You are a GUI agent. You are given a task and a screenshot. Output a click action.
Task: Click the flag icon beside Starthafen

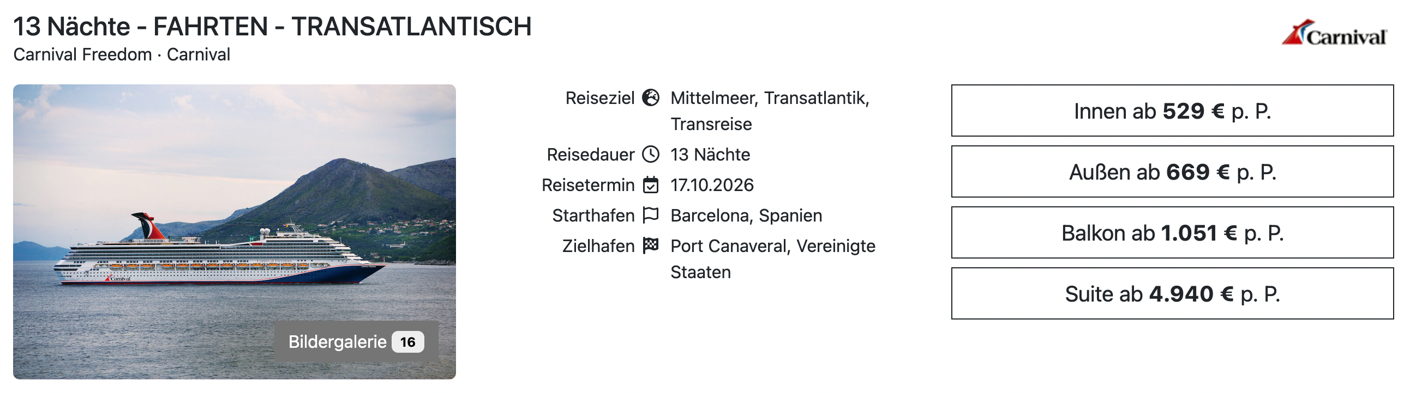651,216
